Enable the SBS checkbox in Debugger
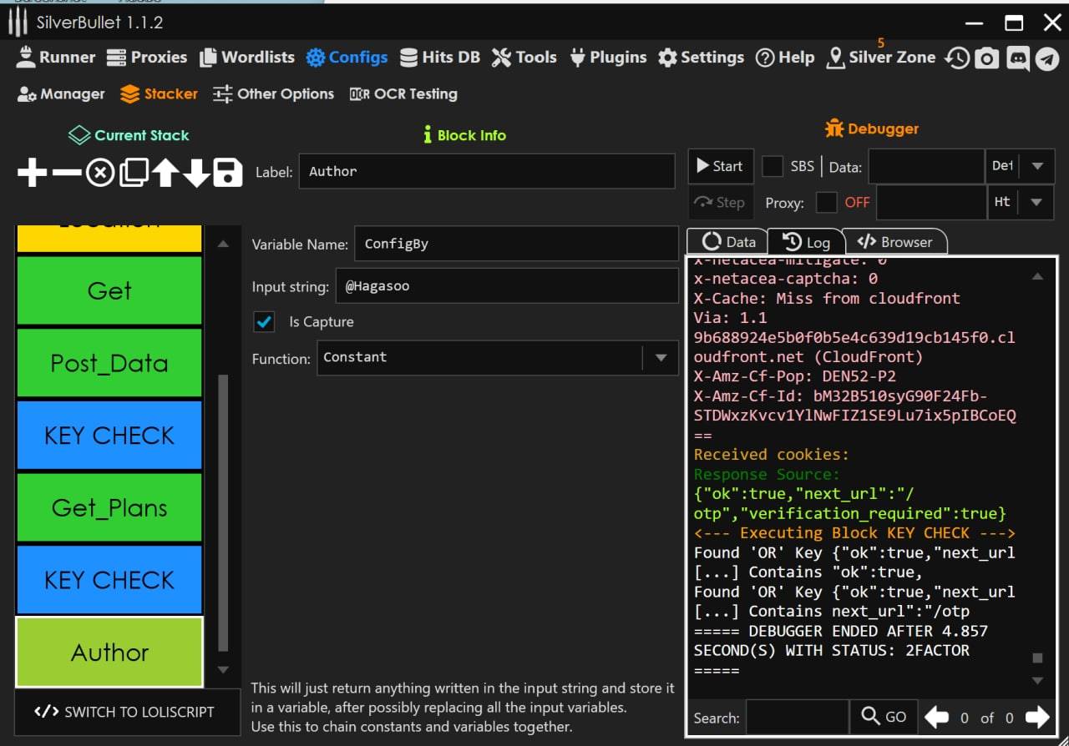The image size is (1069, 746). (773, 166)
